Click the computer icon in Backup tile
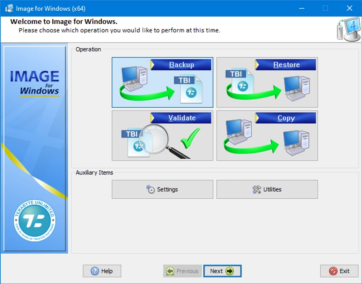The image size is (362, 284). pyautogui.click(x=134, y=79)
